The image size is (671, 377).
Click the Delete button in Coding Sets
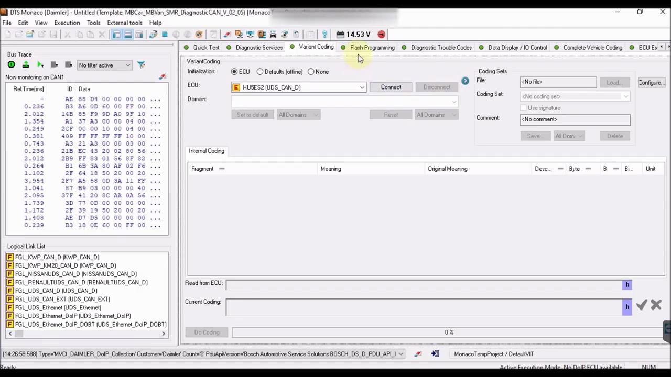click(615, 136)
